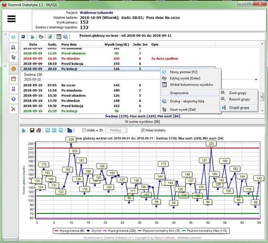
Task: Sort by the Data column header
Action: coord(33,44)
